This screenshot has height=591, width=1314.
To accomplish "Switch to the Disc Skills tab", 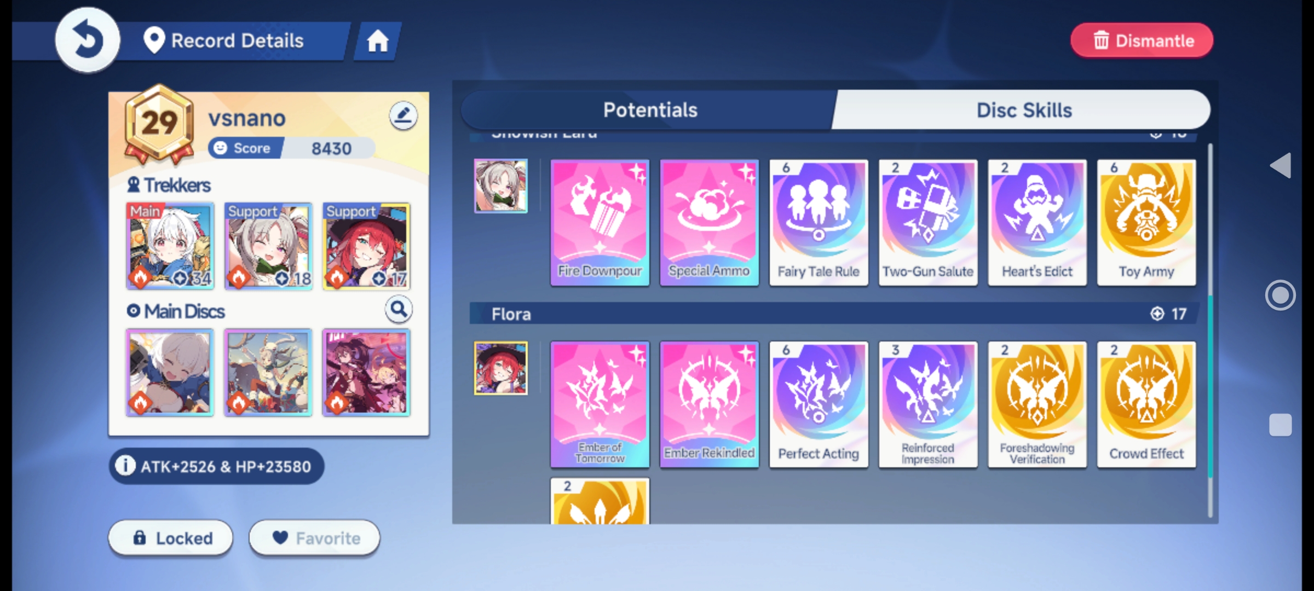I will tap(1023, 110).
